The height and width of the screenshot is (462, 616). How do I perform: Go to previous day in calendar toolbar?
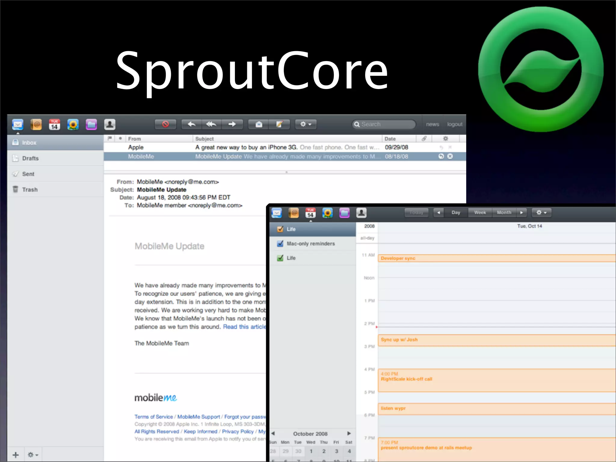439,213
